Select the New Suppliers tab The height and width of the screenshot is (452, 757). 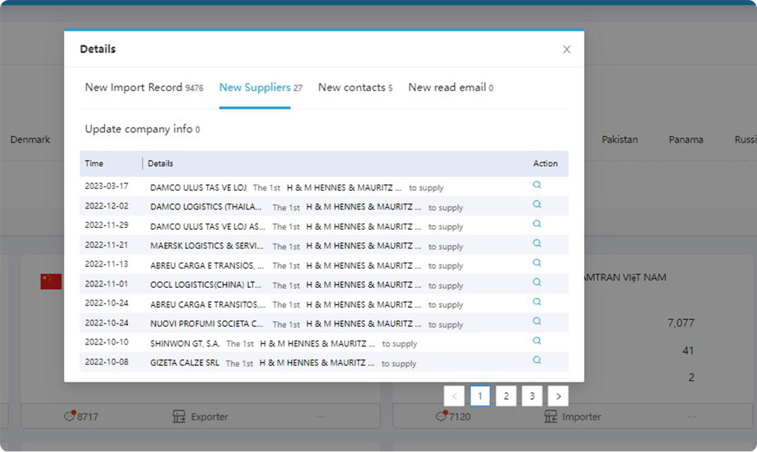[261, 88]
